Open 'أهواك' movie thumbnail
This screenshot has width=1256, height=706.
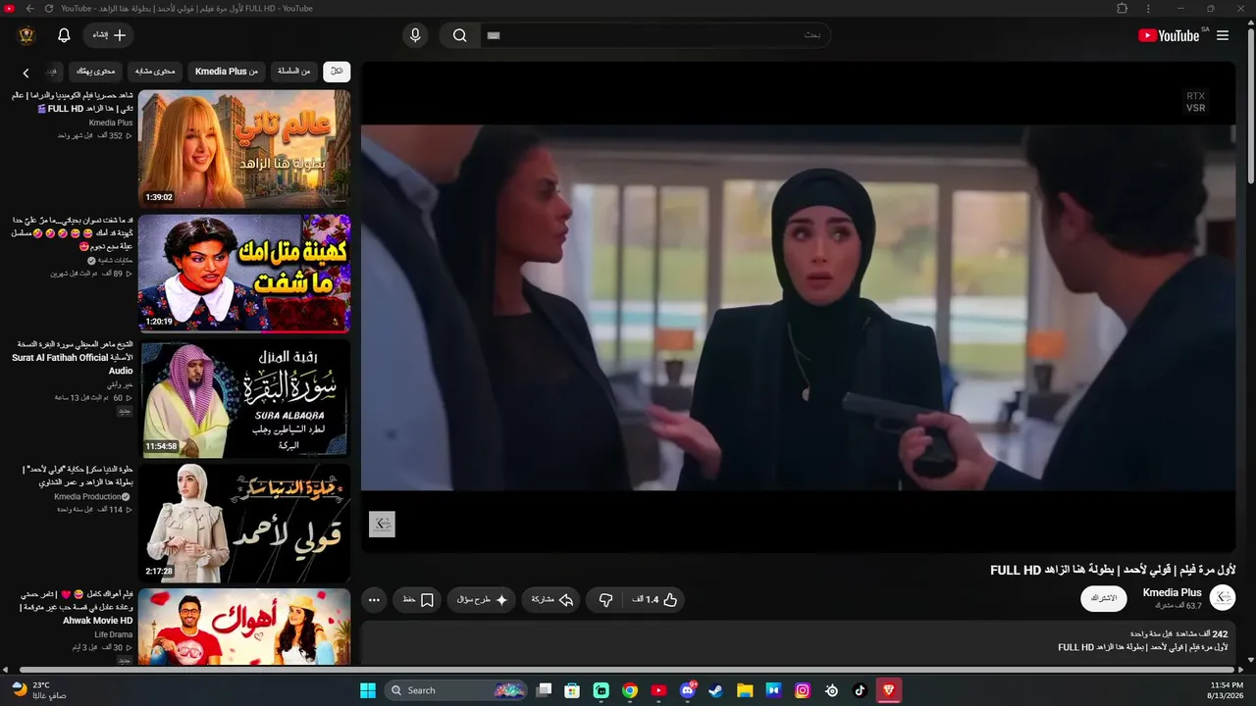(244, 628)
